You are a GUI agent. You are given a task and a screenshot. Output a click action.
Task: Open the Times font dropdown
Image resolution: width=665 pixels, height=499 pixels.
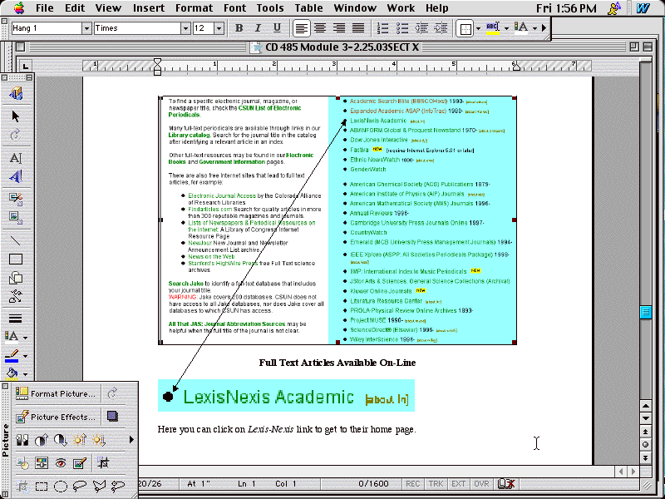(185, 28)
